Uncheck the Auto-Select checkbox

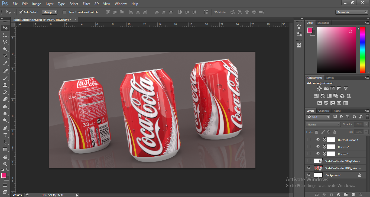(21, 12)
